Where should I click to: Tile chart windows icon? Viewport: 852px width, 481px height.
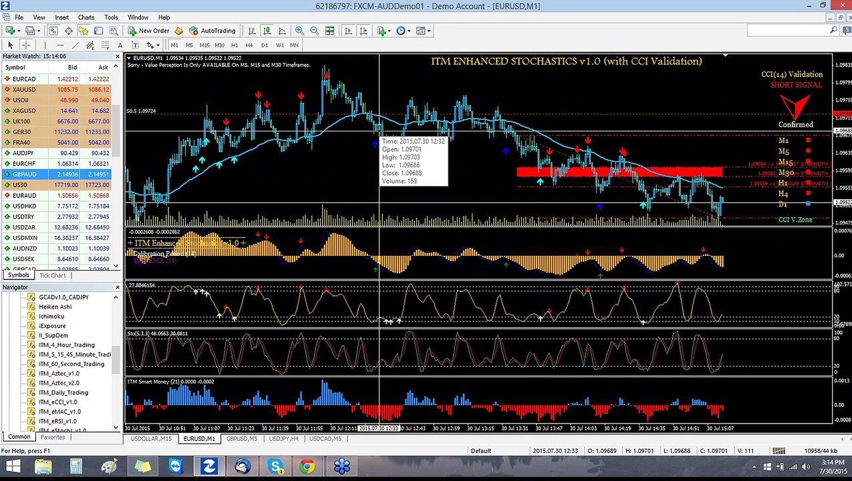click(x=330, y=31)
